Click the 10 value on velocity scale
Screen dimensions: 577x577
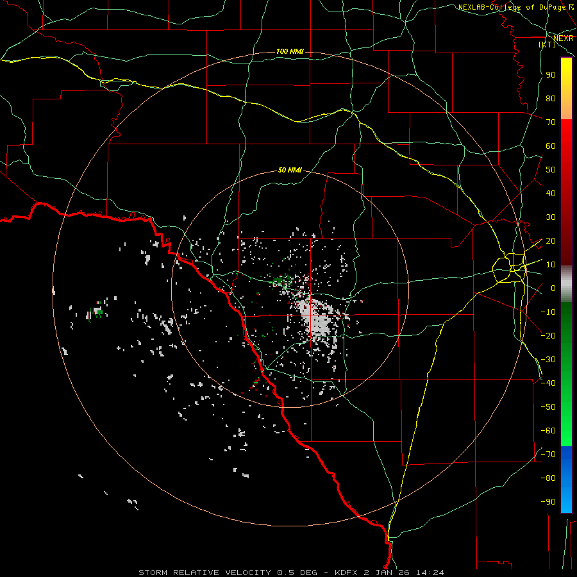[x=551, y=265]
